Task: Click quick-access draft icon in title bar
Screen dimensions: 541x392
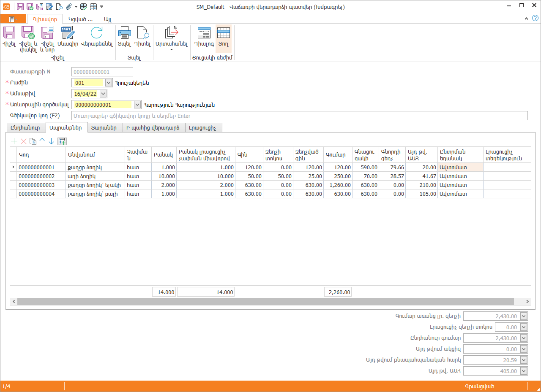Action: pyautogui.click(x=49, y=7)
